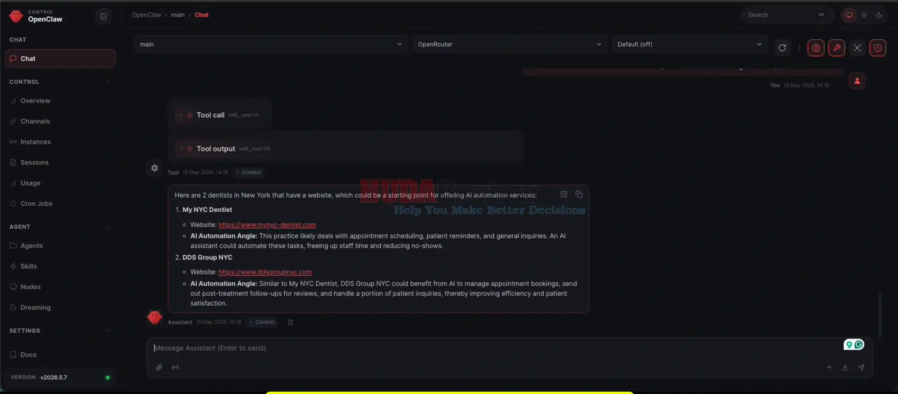Screen dimensions: 898x394
Task: Open Instances in the sidebar
Action: (x=60, y=142)
